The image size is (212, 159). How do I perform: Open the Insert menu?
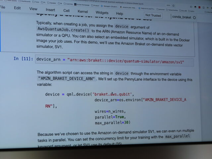tap(50, 10)
